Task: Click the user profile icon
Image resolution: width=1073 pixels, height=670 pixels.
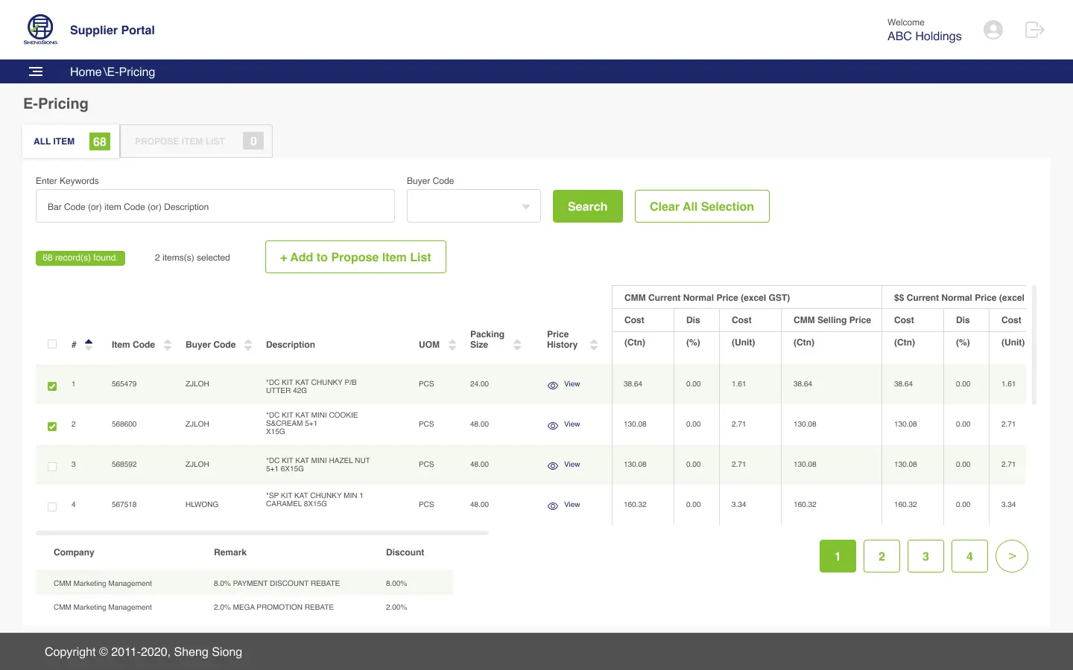Action: 993,30
